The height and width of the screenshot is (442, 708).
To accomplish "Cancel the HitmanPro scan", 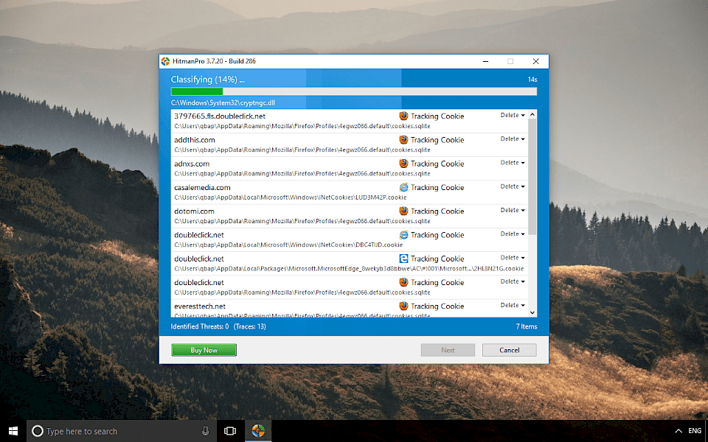I will 510,350.
